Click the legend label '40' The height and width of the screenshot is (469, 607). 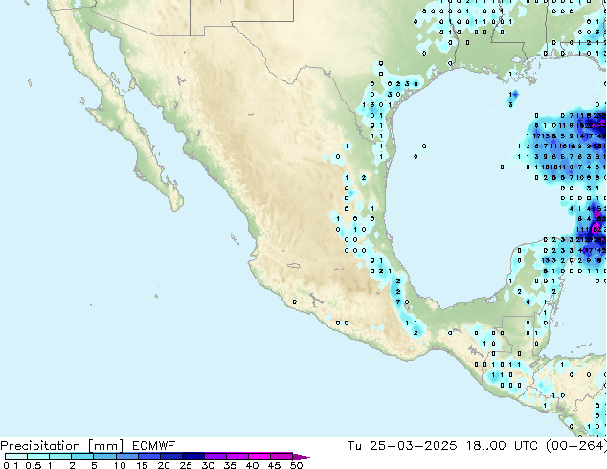click(253, 465)
